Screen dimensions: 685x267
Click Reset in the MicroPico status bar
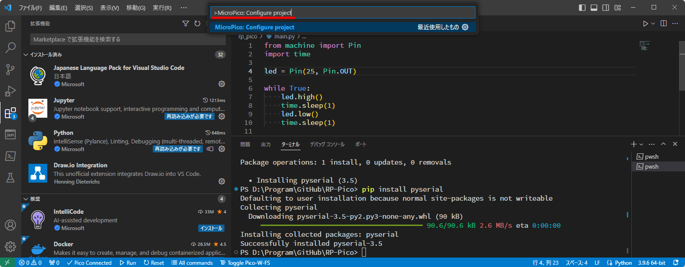point(153,262)
